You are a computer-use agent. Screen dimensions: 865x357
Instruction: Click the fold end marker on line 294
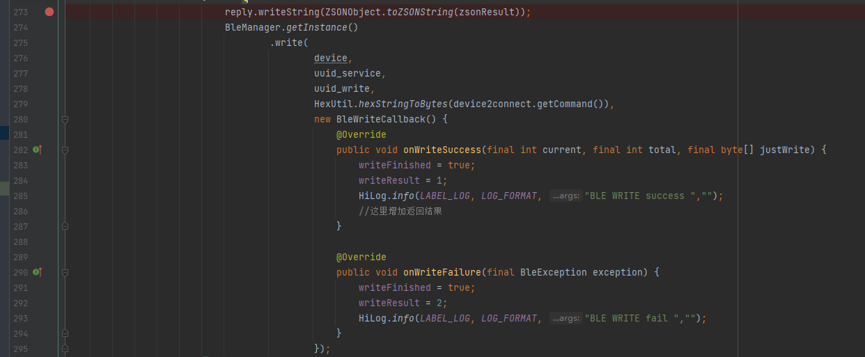65,333
